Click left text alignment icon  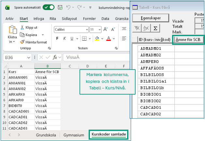[x=124, y=38]
